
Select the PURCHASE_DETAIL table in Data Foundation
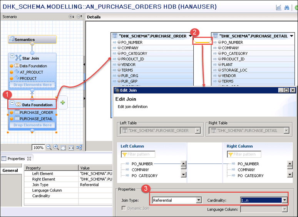(36, 119)
